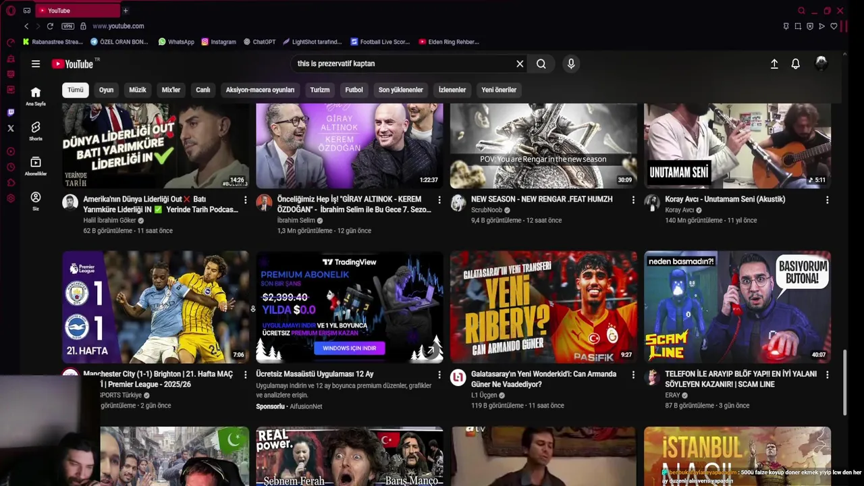Screen dimensions: 864x486
Task: Open Twitch in Opera sidebar
Action: (10, 113)
